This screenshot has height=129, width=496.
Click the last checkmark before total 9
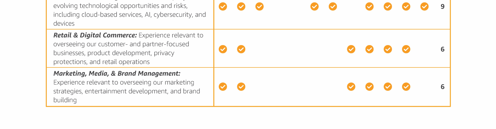[x=424, y=7]
